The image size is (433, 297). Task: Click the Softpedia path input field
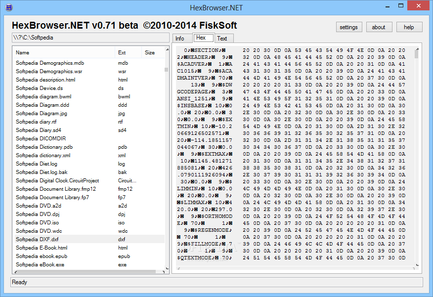(x=90, y=38)
